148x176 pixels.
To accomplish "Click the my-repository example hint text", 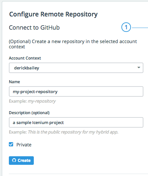I will tap(42, 101).
